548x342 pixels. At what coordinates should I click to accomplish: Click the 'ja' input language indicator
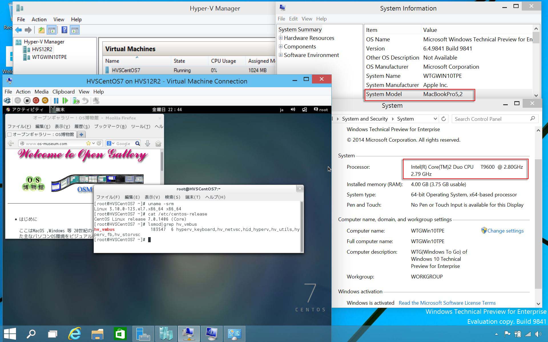tap(281, 110)
